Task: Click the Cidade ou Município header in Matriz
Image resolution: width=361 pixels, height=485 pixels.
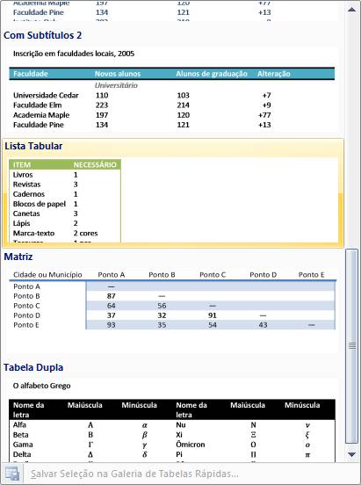Action: (x=47, y=275)
